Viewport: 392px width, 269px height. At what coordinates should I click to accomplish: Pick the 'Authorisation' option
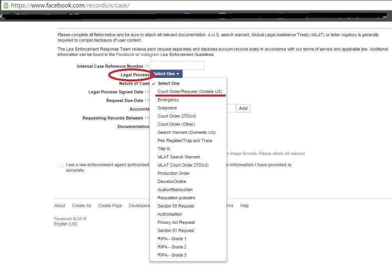coord(188,214)
